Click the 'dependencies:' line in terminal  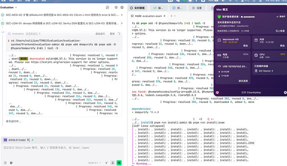tap(141, 109)
